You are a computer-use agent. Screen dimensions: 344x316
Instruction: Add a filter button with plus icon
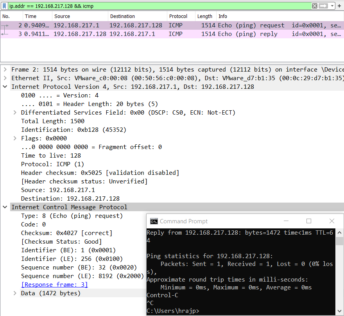point(339,6)
